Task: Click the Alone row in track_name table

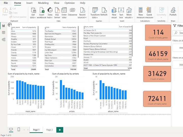Action: pyautogui.click(x=23, y=34)
